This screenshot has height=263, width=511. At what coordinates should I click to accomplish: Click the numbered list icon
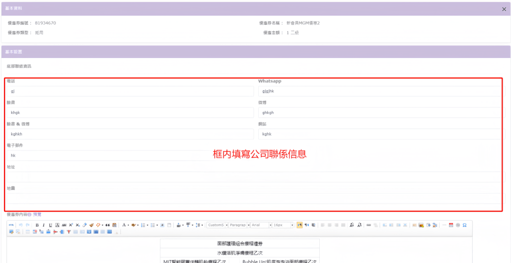point(142,225)
